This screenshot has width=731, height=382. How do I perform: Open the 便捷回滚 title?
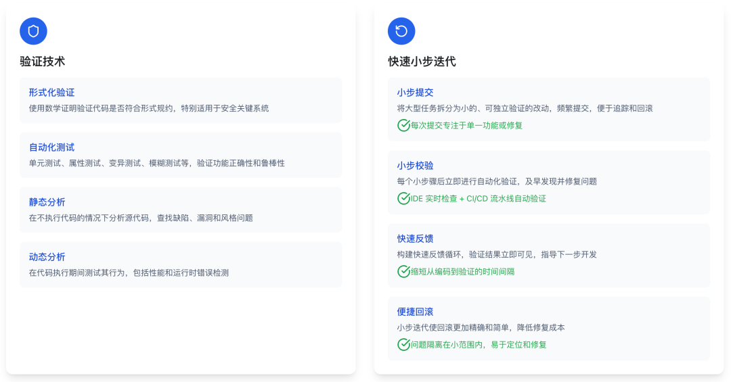click(416, 312)
